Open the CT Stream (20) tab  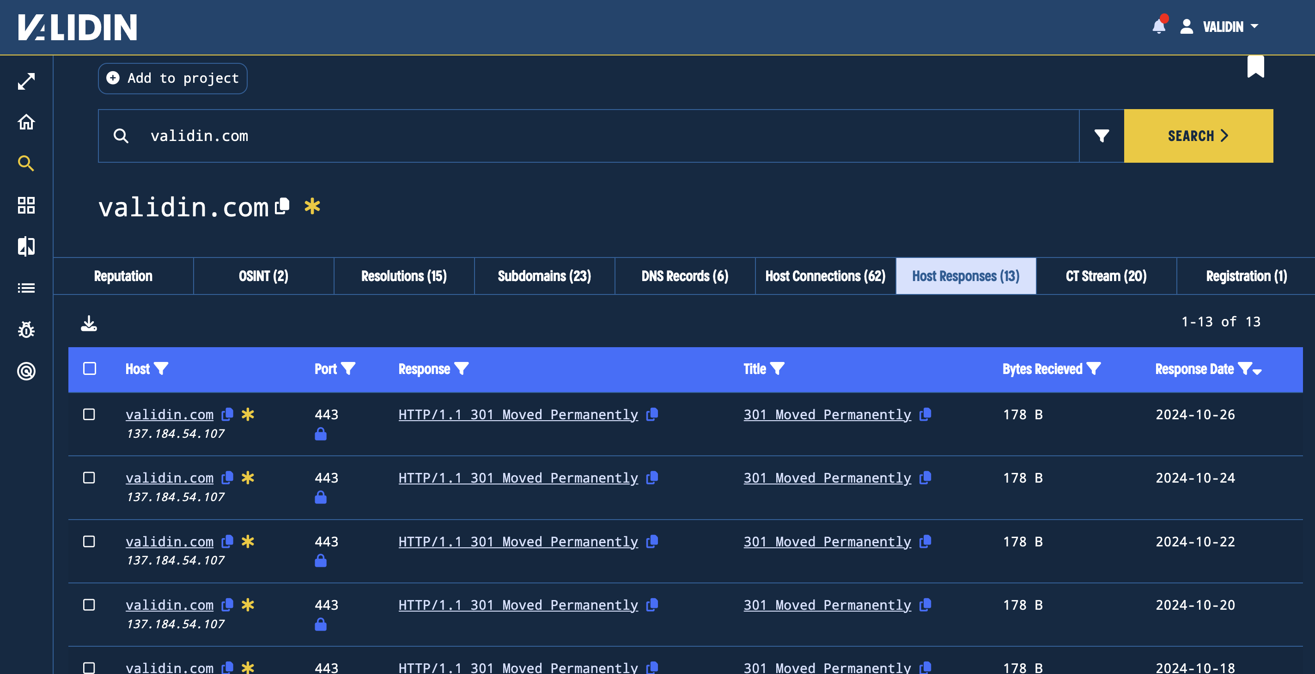pos(1106,276)
